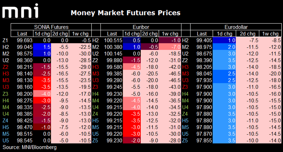Select the SONIA Futures group header

(51, 27)
